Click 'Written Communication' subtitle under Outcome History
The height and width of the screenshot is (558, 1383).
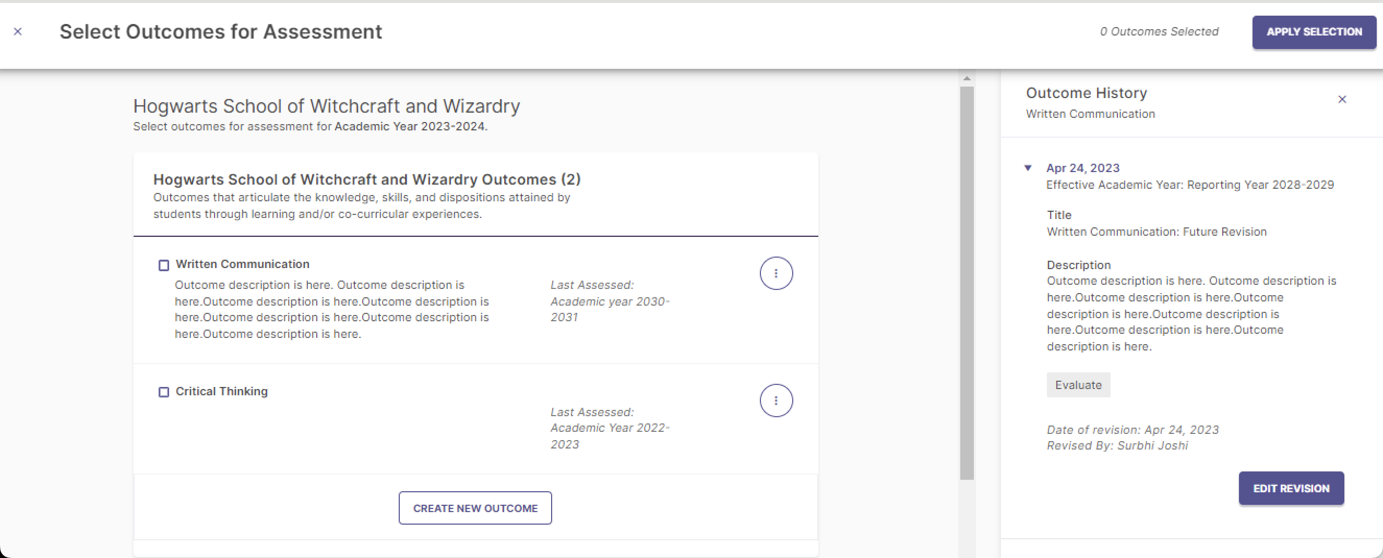pyautogui.click(x=1090, y=114)
